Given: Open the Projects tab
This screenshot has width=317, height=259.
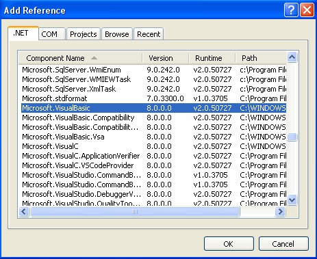Looking at the screenshot, I should 84,34.
